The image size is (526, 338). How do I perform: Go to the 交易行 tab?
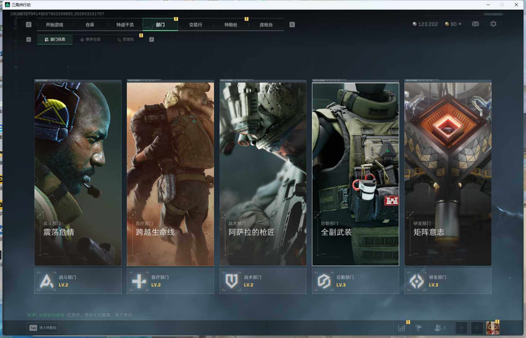point(196,25)
